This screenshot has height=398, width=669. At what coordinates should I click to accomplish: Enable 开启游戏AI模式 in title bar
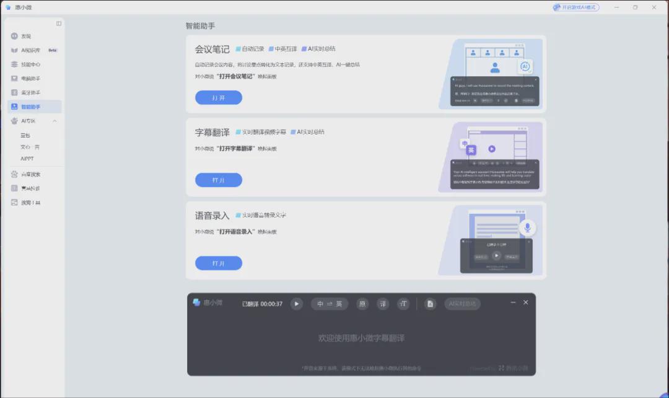click(x=576, y=7)
